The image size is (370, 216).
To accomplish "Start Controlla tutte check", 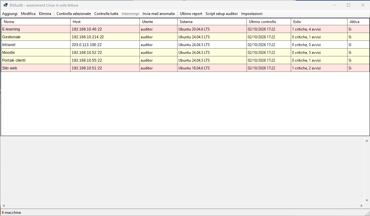I will point(106,14).
